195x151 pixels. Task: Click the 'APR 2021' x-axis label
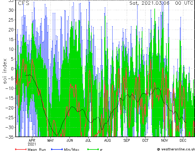click(32, 142)
